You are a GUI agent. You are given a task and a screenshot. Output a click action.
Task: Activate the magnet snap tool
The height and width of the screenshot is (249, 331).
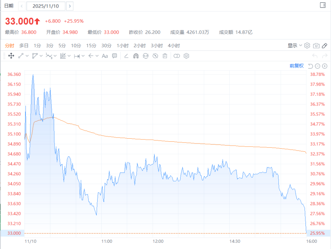[x=136, y=56]
